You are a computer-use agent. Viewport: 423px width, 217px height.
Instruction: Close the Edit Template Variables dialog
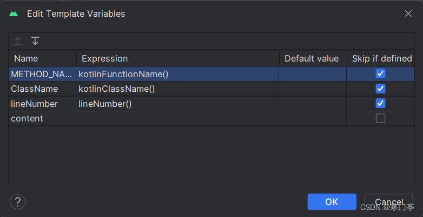pos(408,13)
